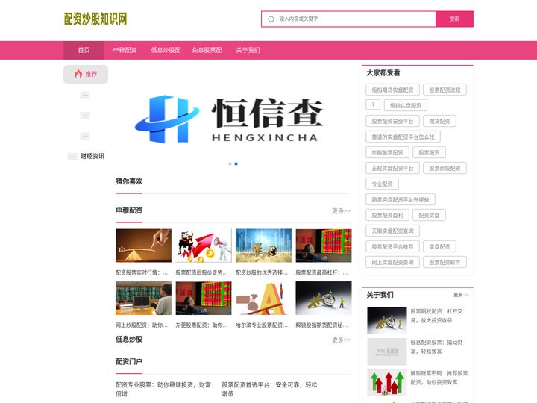The image size is (537, 403).
Task: Open article 股票配资首选平台：安全可靠
Action: 269,390
